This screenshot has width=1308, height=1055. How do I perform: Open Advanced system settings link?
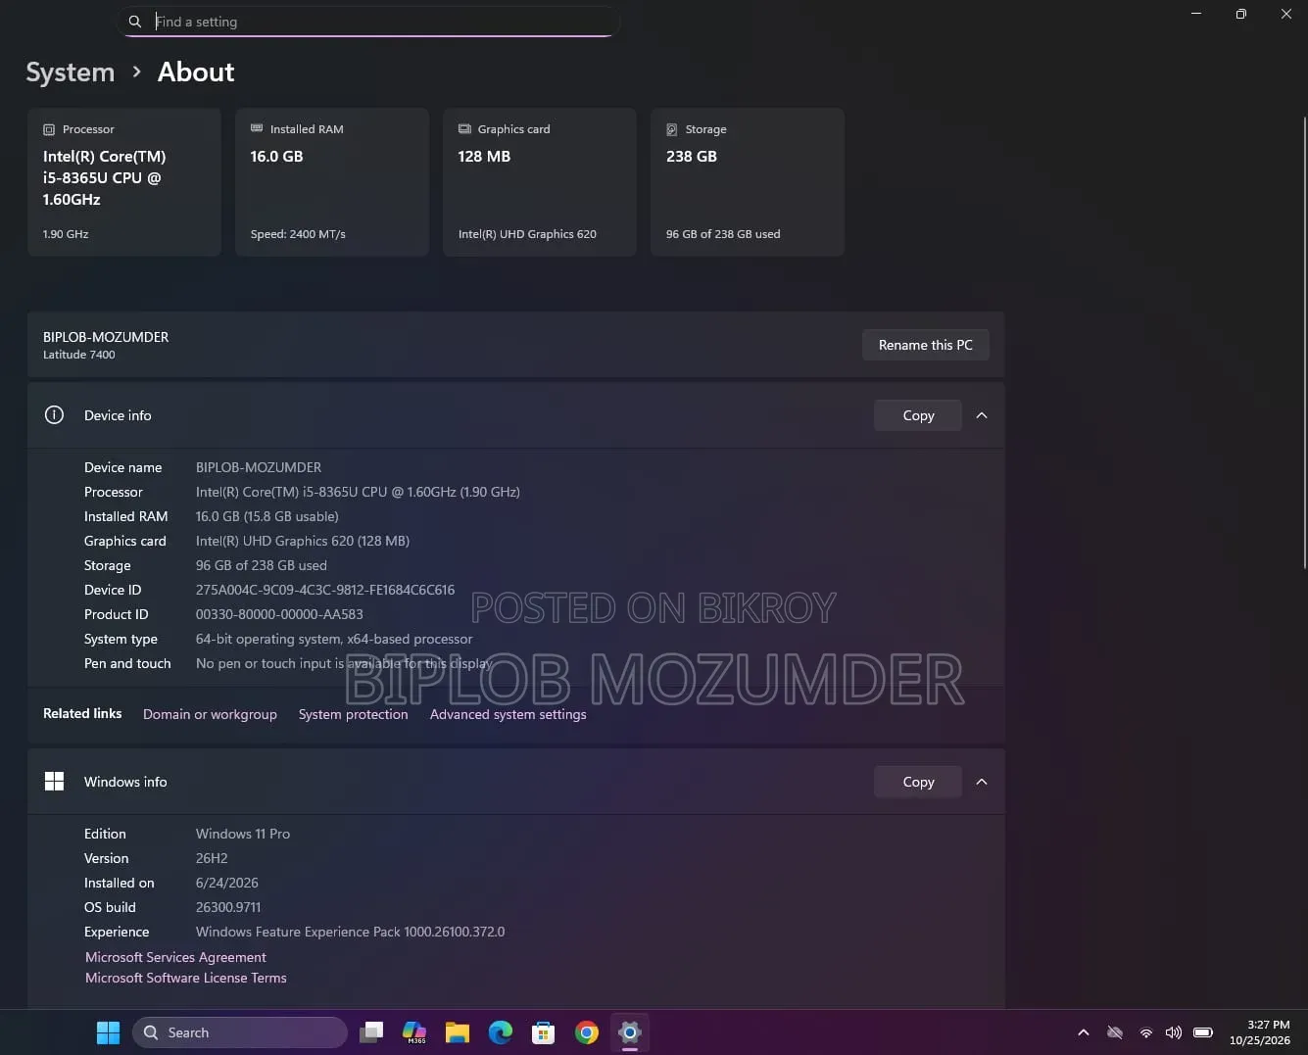[x=508, y=714]
